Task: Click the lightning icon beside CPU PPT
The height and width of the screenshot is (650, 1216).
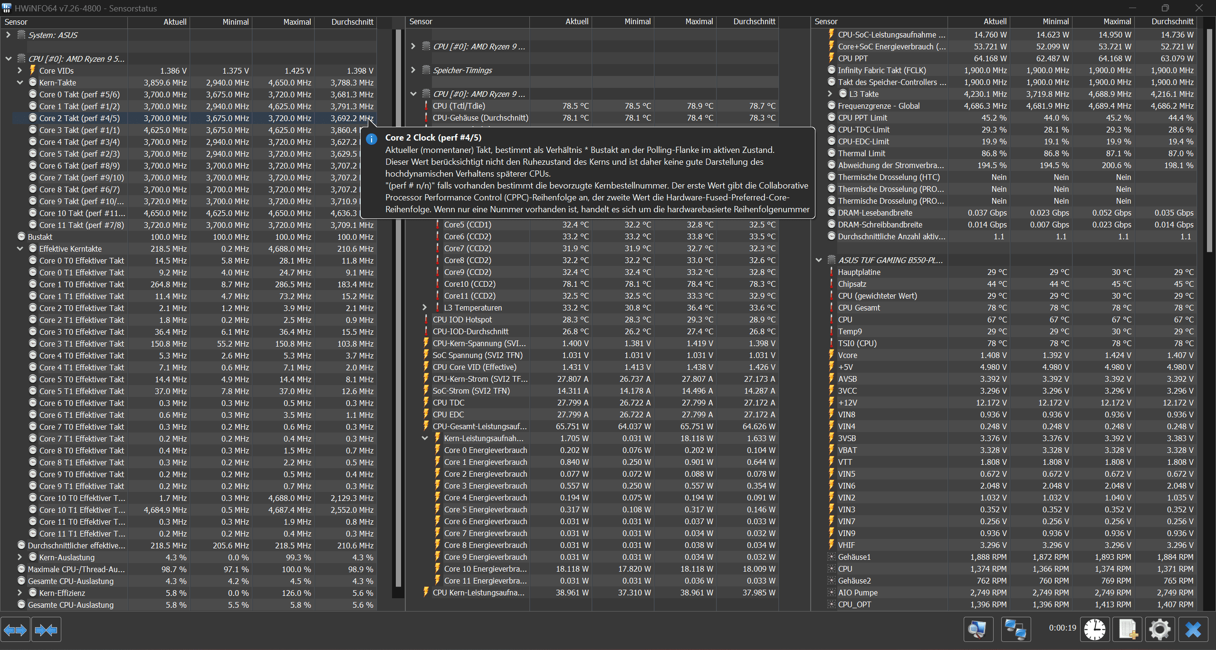Action: pyautogui.click(x=831, y=58)
